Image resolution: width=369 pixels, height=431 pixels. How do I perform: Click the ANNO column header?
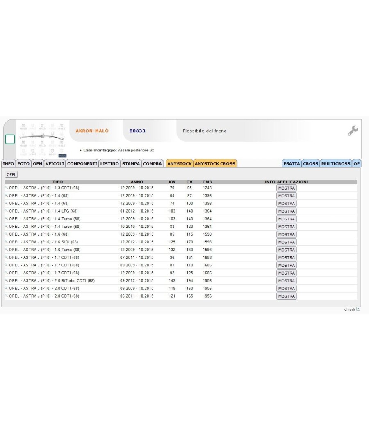[x=137, y=182]
